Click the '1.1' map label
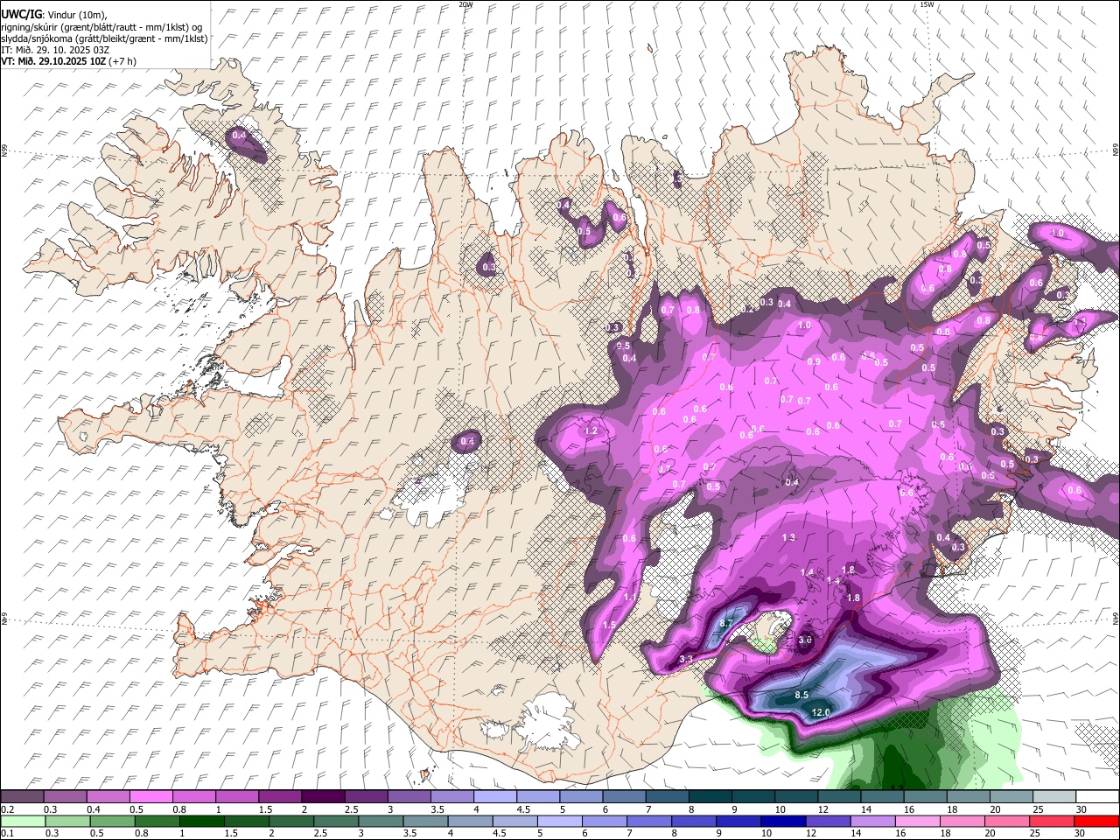Image resolution: width=1120 pixels, height=840 pixels. click(631, 597)
